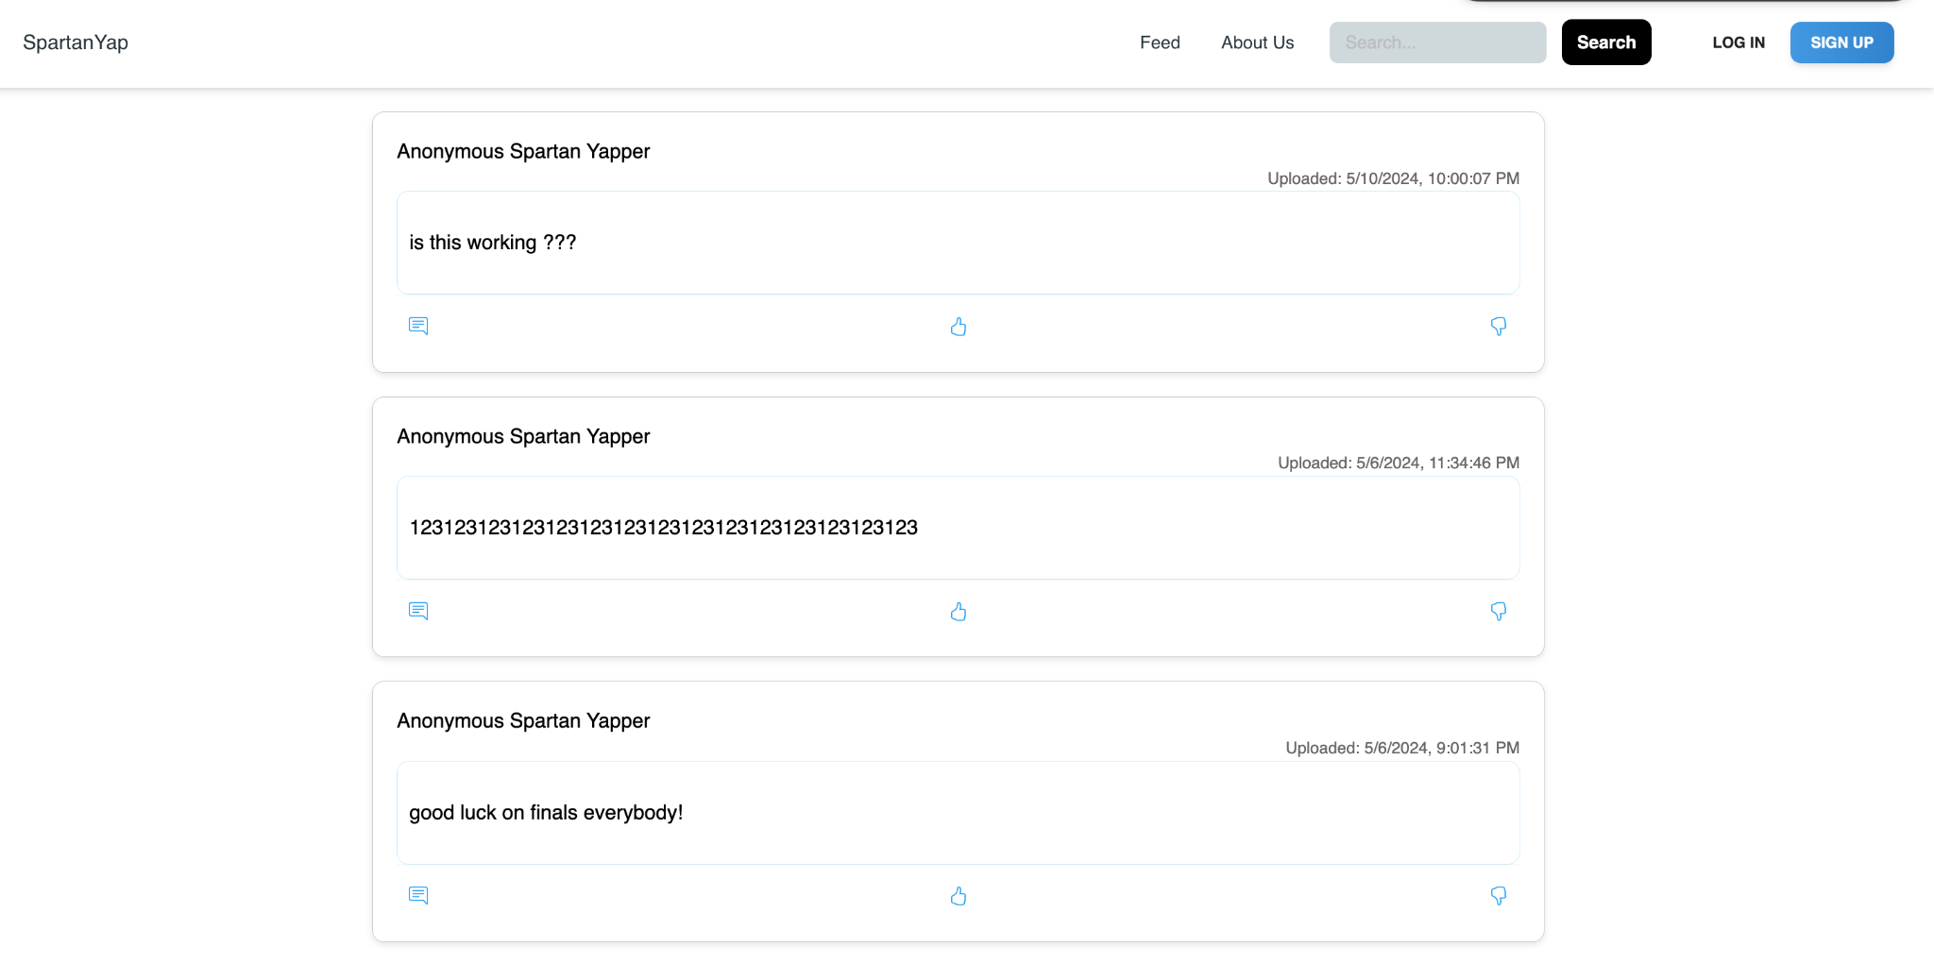Image resolution: width=1934 pixels, height=963 pixels.
Task: Open the About Us page
Action: 1257,42
